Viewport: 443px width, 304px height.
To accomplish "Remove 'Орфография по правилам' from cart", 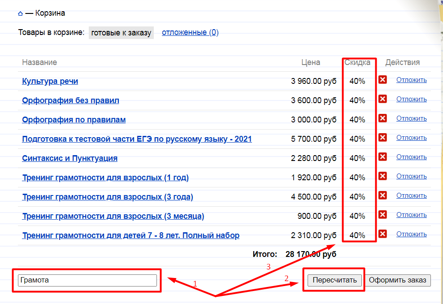I will coord(382,118).
